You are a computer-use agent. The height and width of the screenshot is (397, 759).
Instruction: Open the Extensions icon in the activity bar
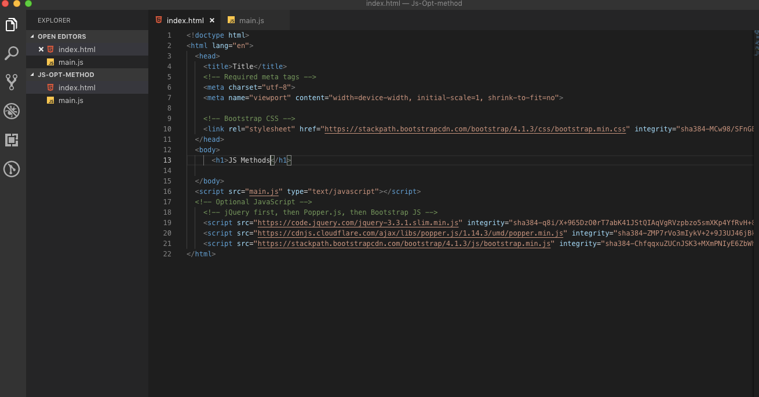pos(12,140)
